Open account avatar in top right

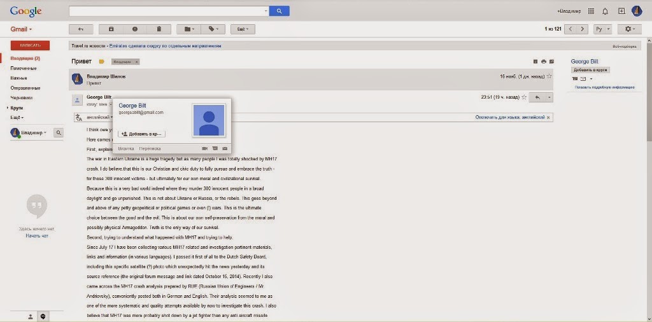(x=637, y=11)
